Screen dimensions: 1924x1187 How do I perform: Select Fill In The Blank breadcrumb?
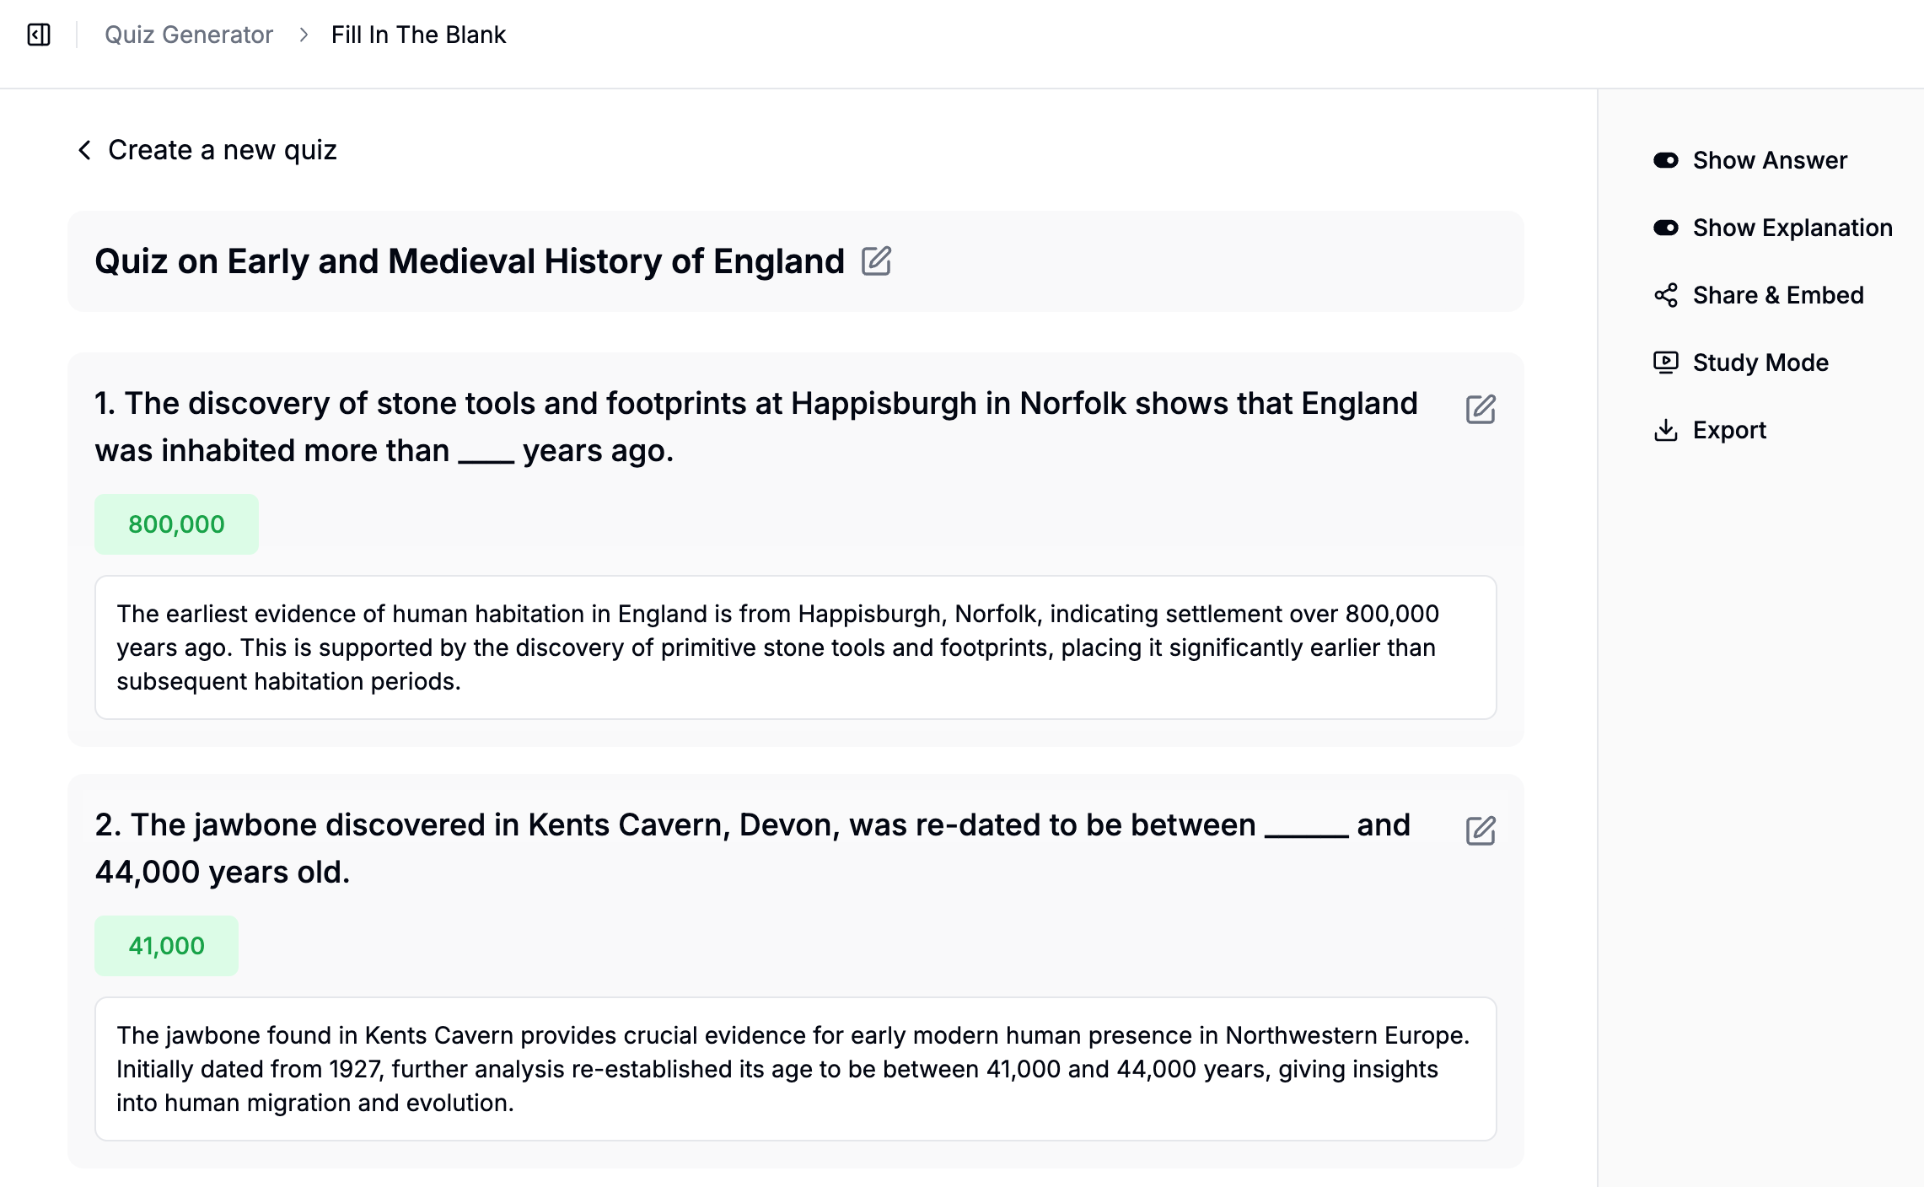coord(418,35)
